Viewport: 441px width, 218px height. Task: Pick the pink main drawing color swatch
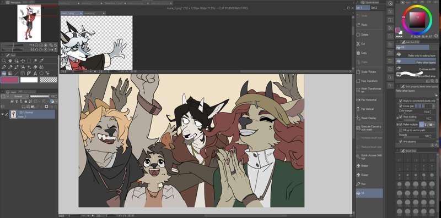point(9,80)
